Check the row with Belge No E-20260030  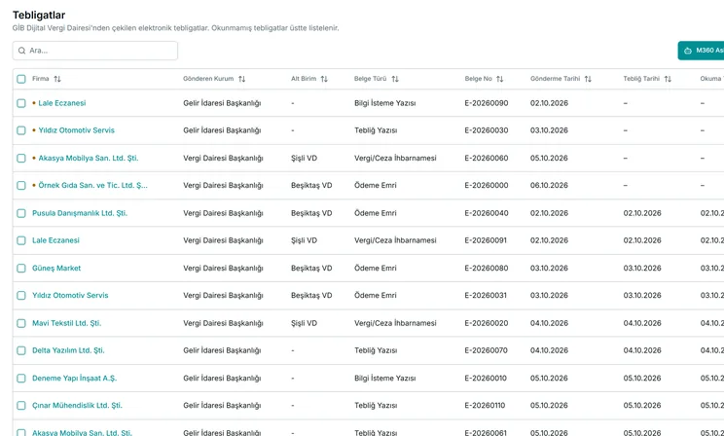click(21, 130)
